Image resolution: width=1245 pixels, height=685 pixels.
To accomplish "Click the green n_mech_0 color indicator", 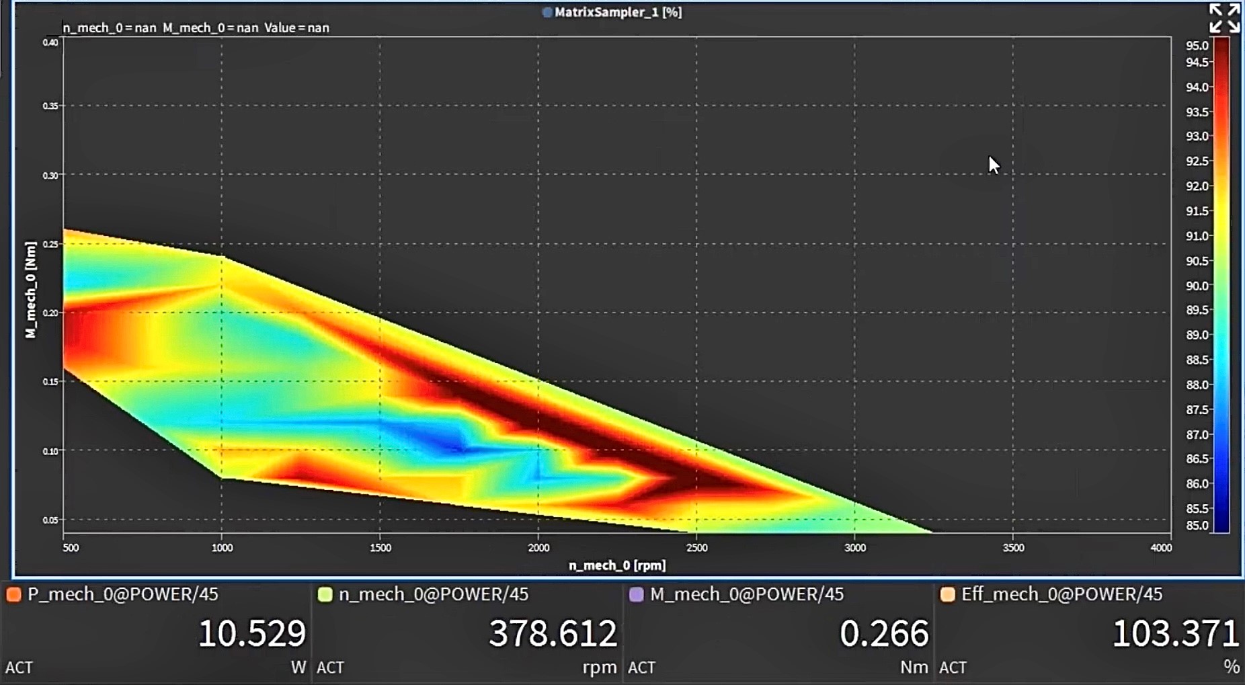I will pyautogui.click(x=325, y=594).
